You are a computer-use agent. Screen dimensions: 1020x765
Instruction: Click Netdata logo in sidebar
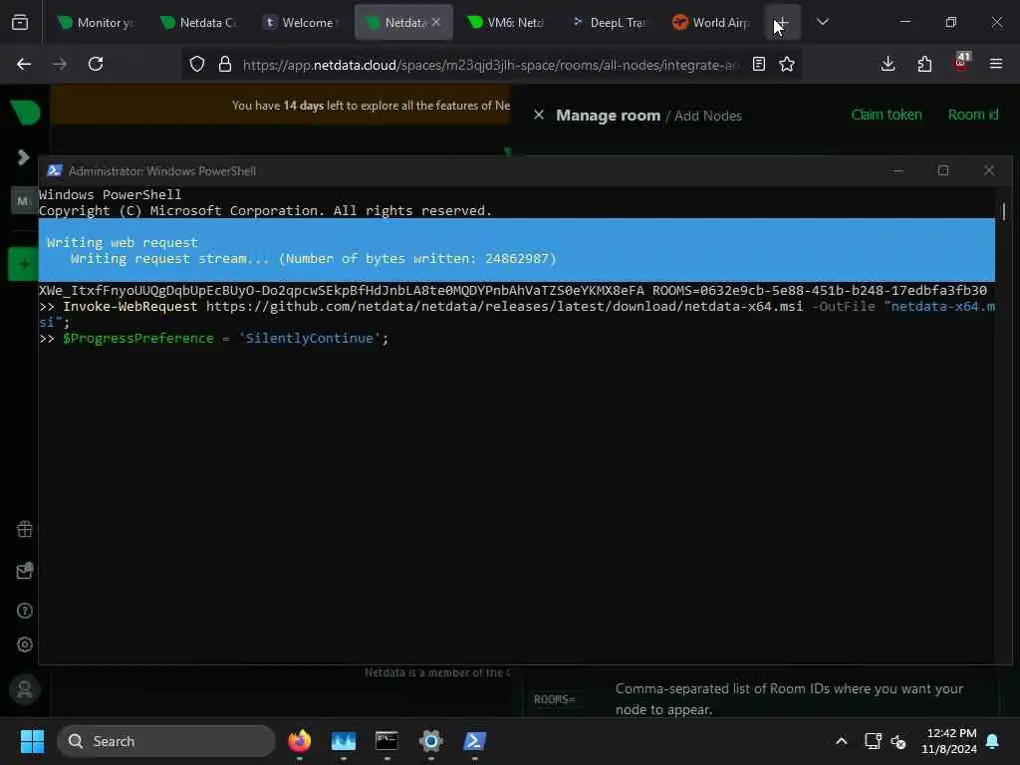25,113
